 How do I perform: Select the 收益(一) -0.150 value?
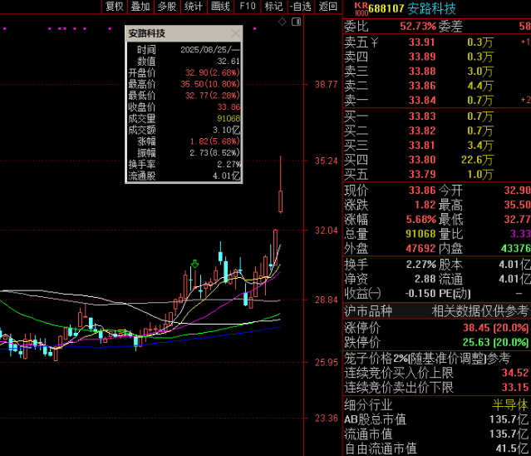click(x=420, y=294)
